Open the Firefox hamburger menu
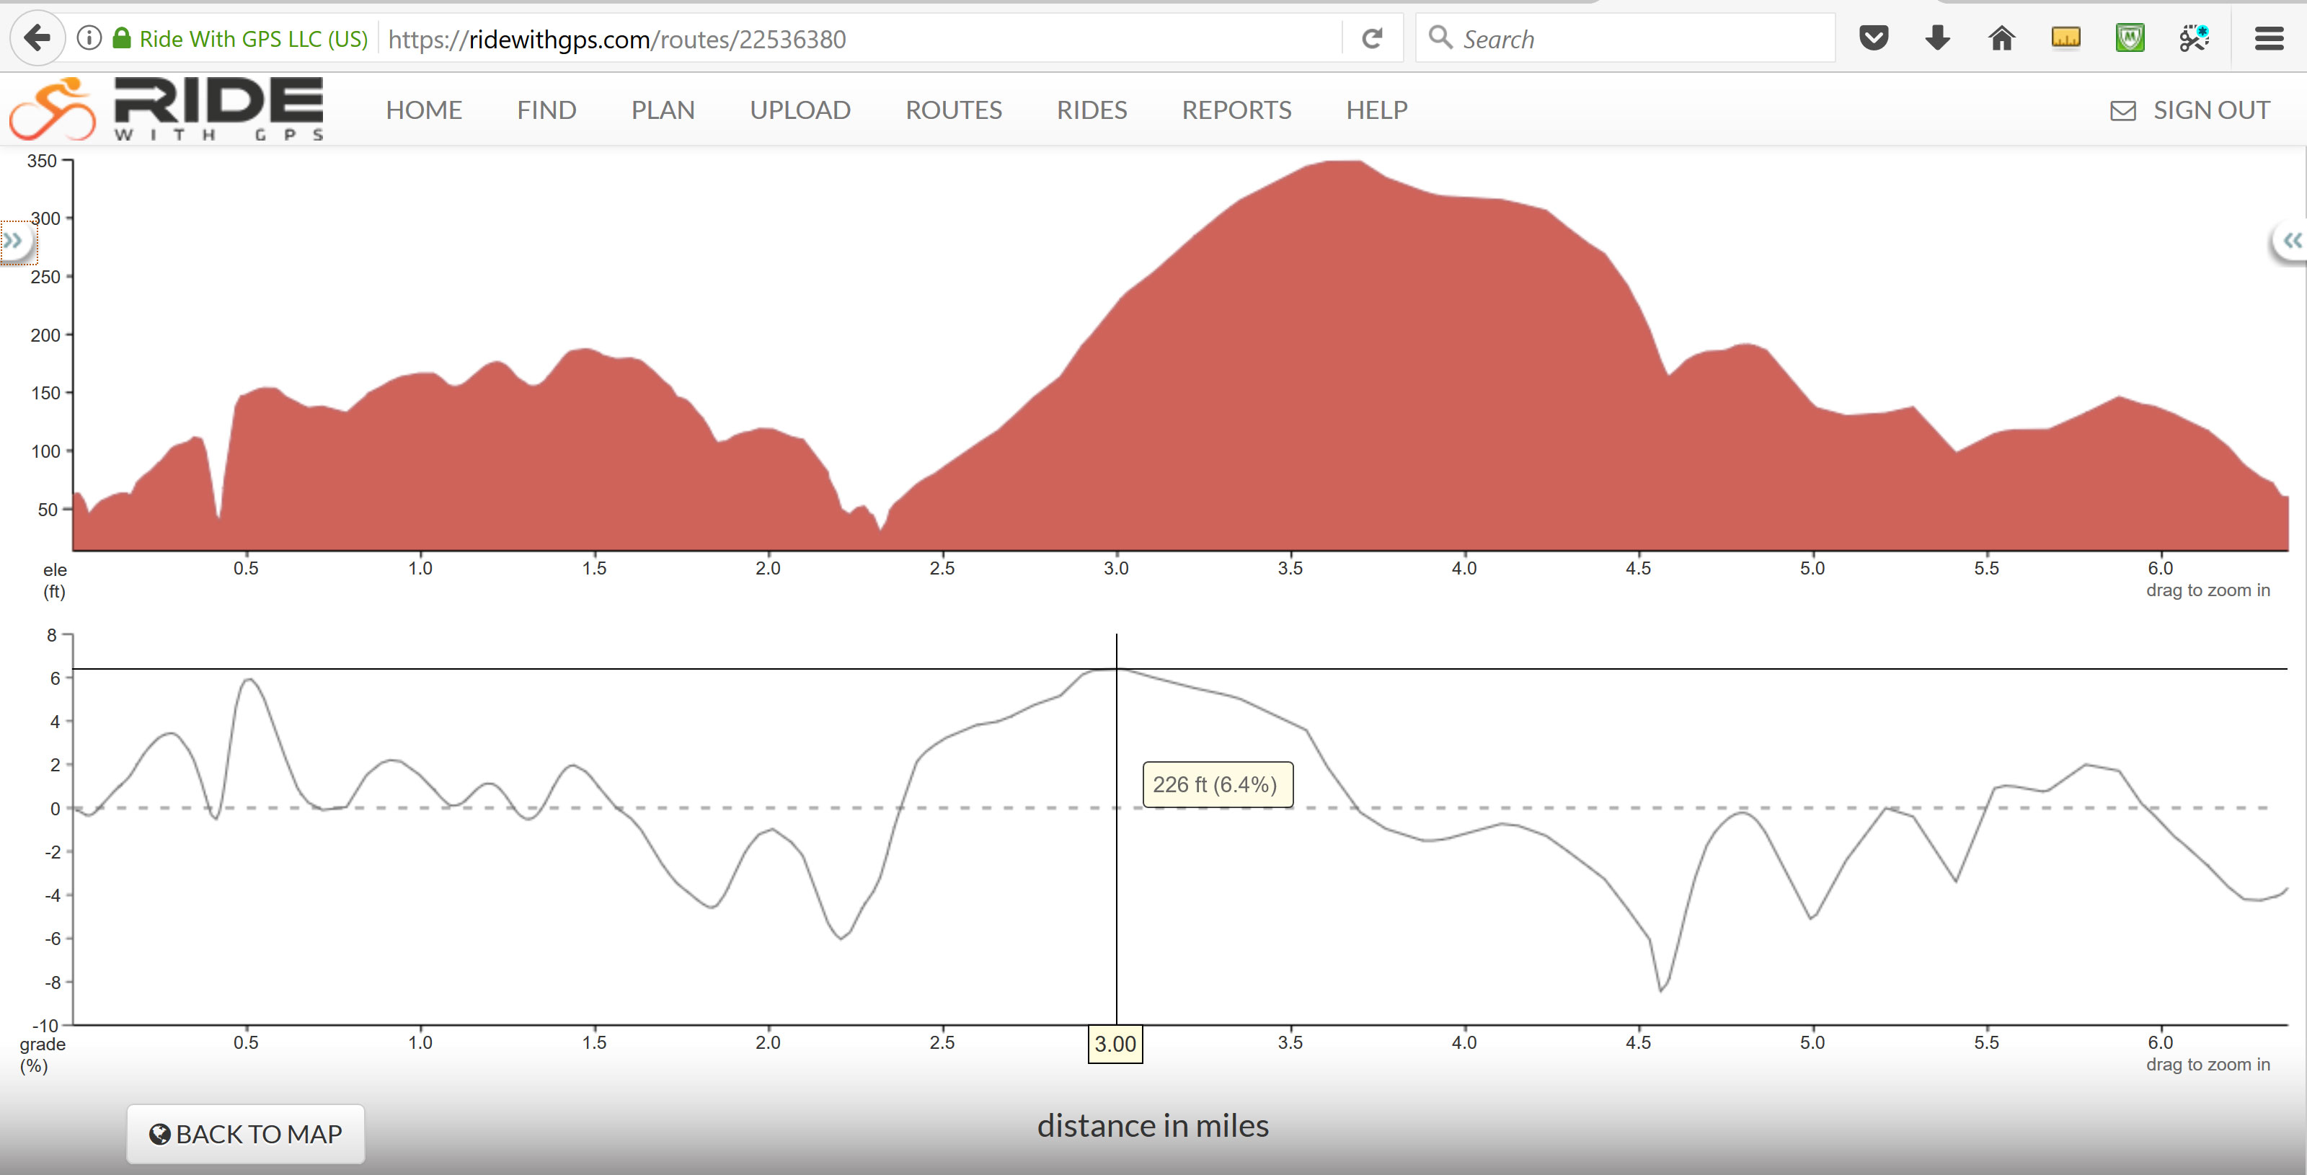 tap(2269, 38)
